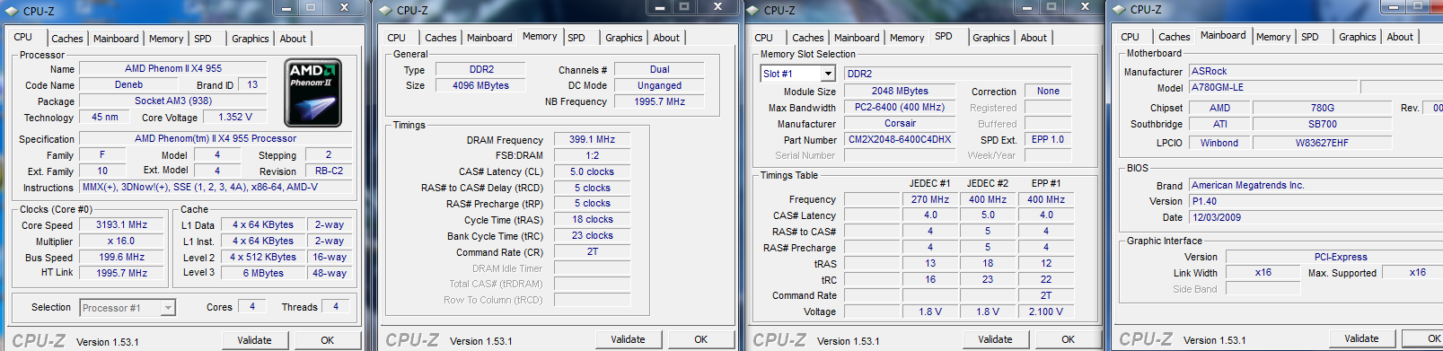The height and width of the screenshot is (351, 1443).
Task: Open SPD tab in the Motherboard window
Action: (x=1310, y=37)
